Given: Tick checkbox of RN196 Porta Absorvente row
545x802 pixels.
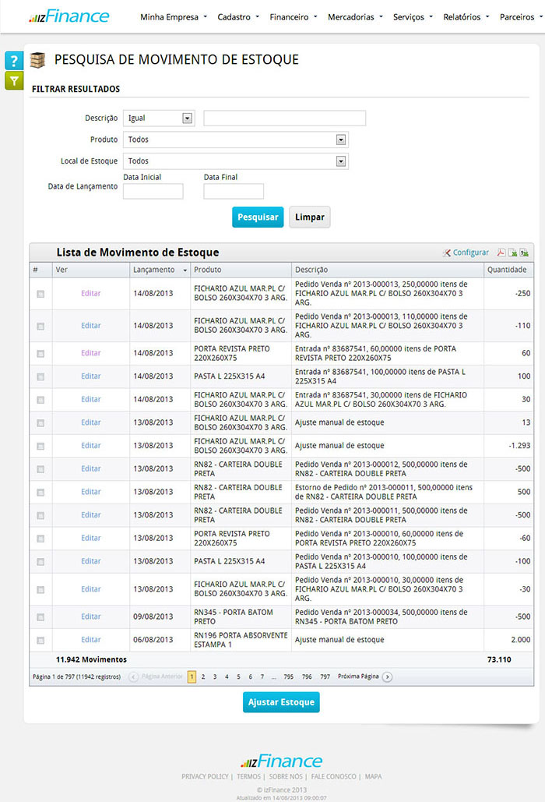Looking at the screenshot, I should pos(40,640).
